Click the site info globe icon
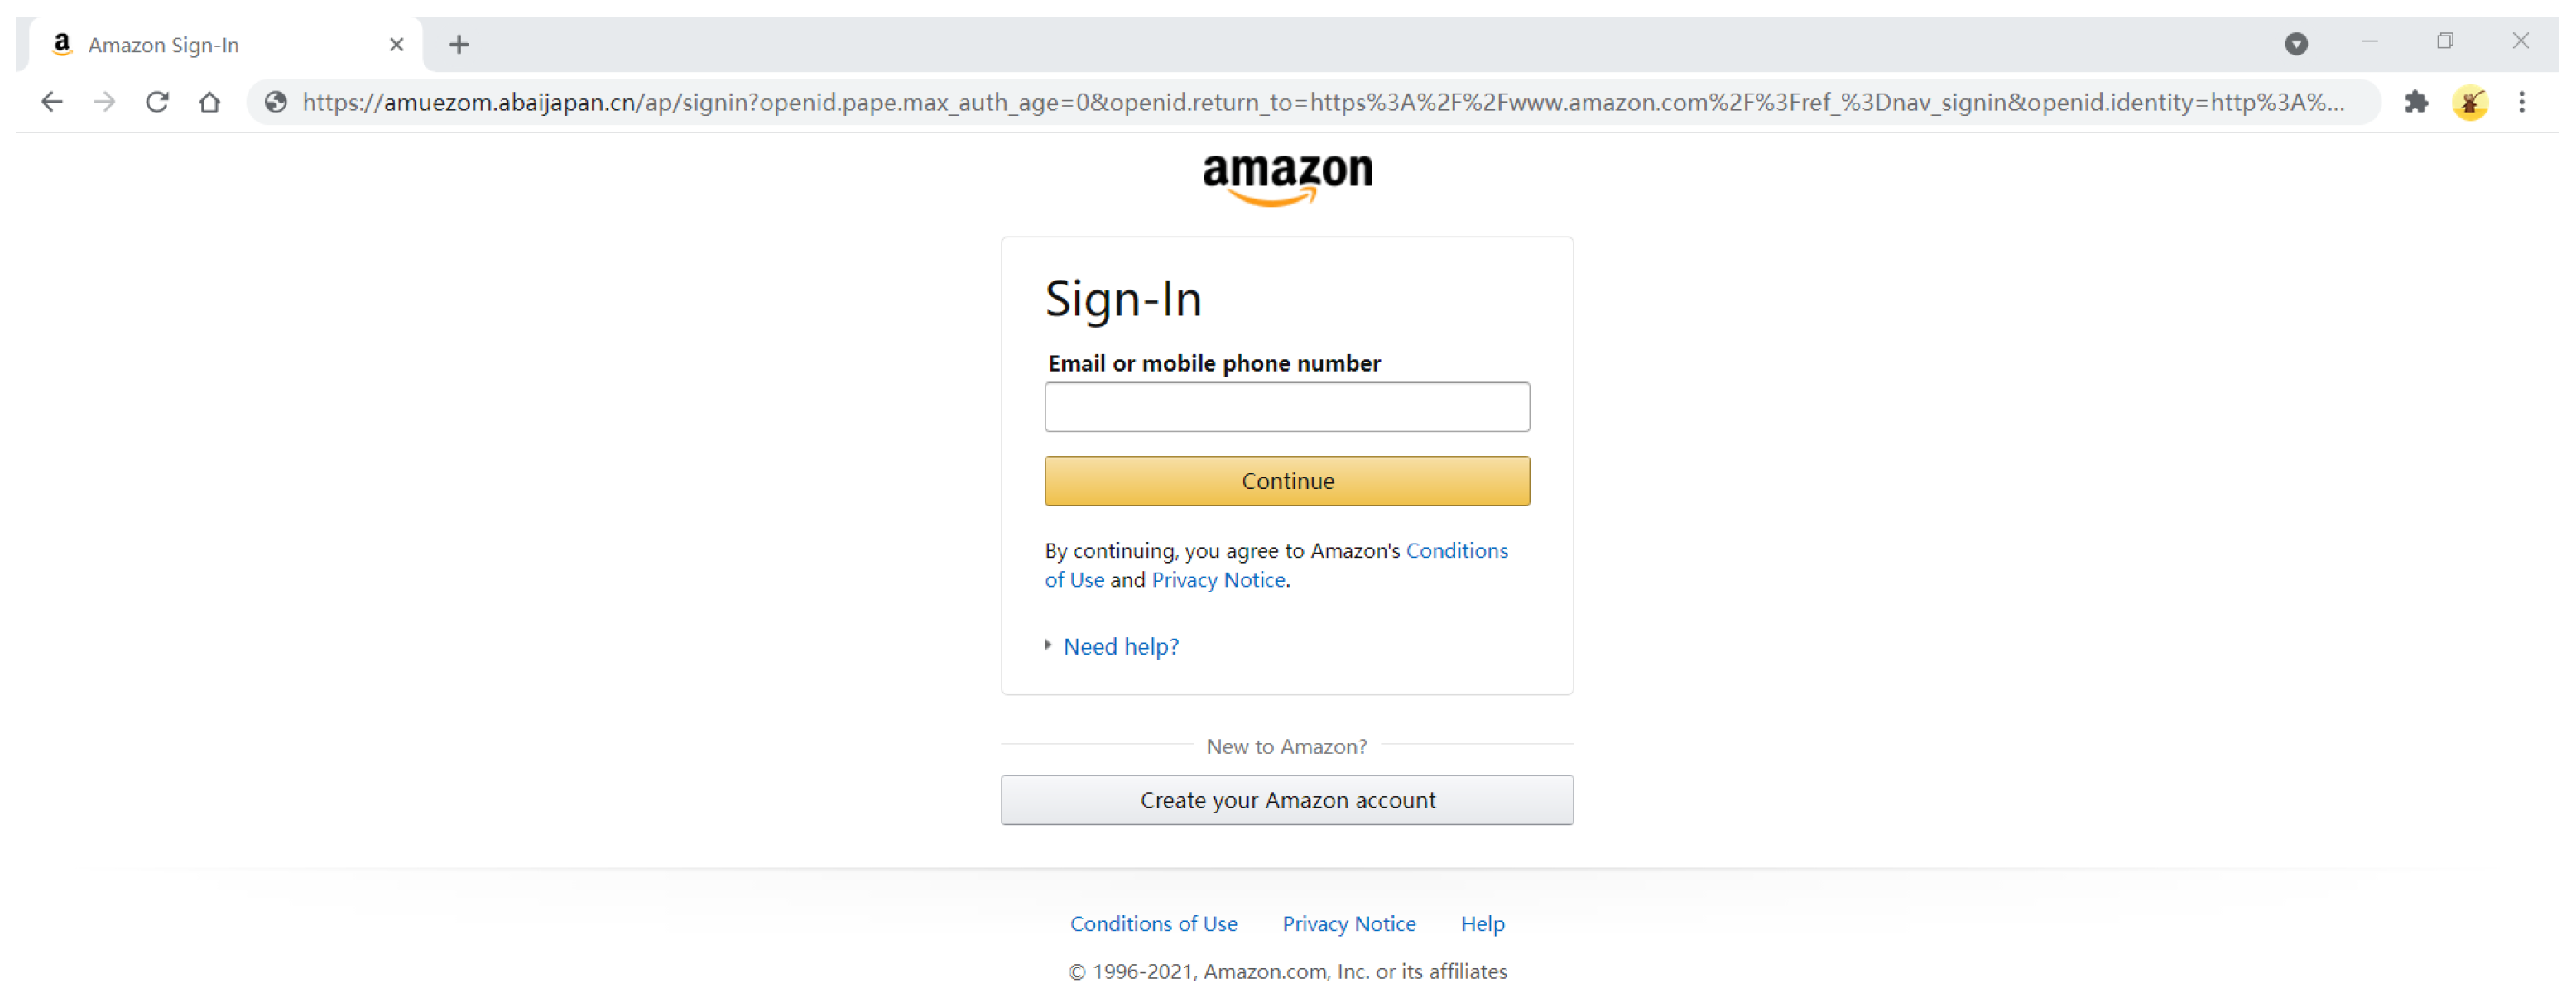The width and height of the screenshot is (2576, 993). (276, 102)
